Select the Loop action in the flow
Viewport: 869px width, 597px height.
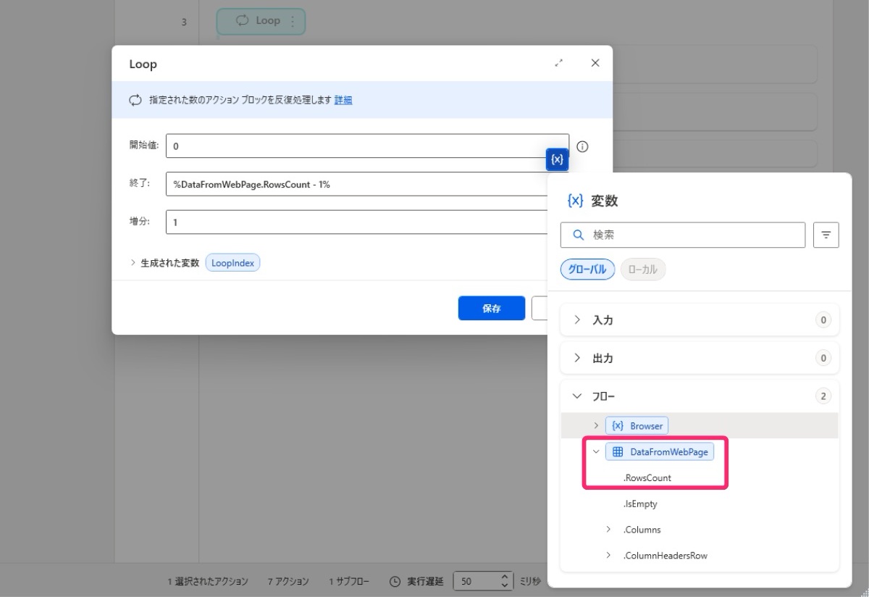(x=261, y=21)
